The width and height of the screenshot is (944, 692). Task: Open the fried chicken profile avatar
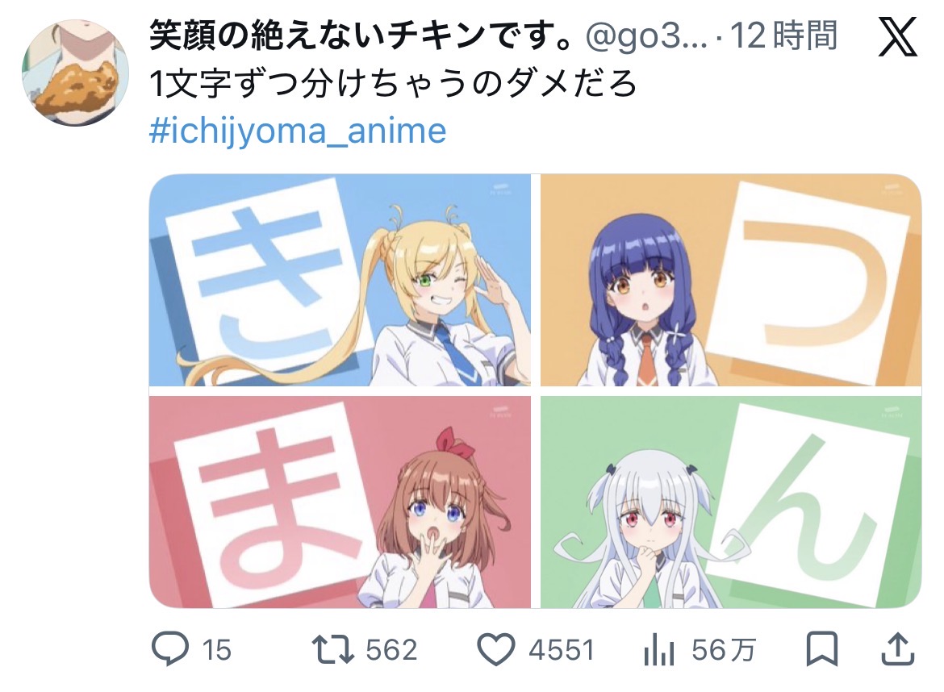pos(75,73)
